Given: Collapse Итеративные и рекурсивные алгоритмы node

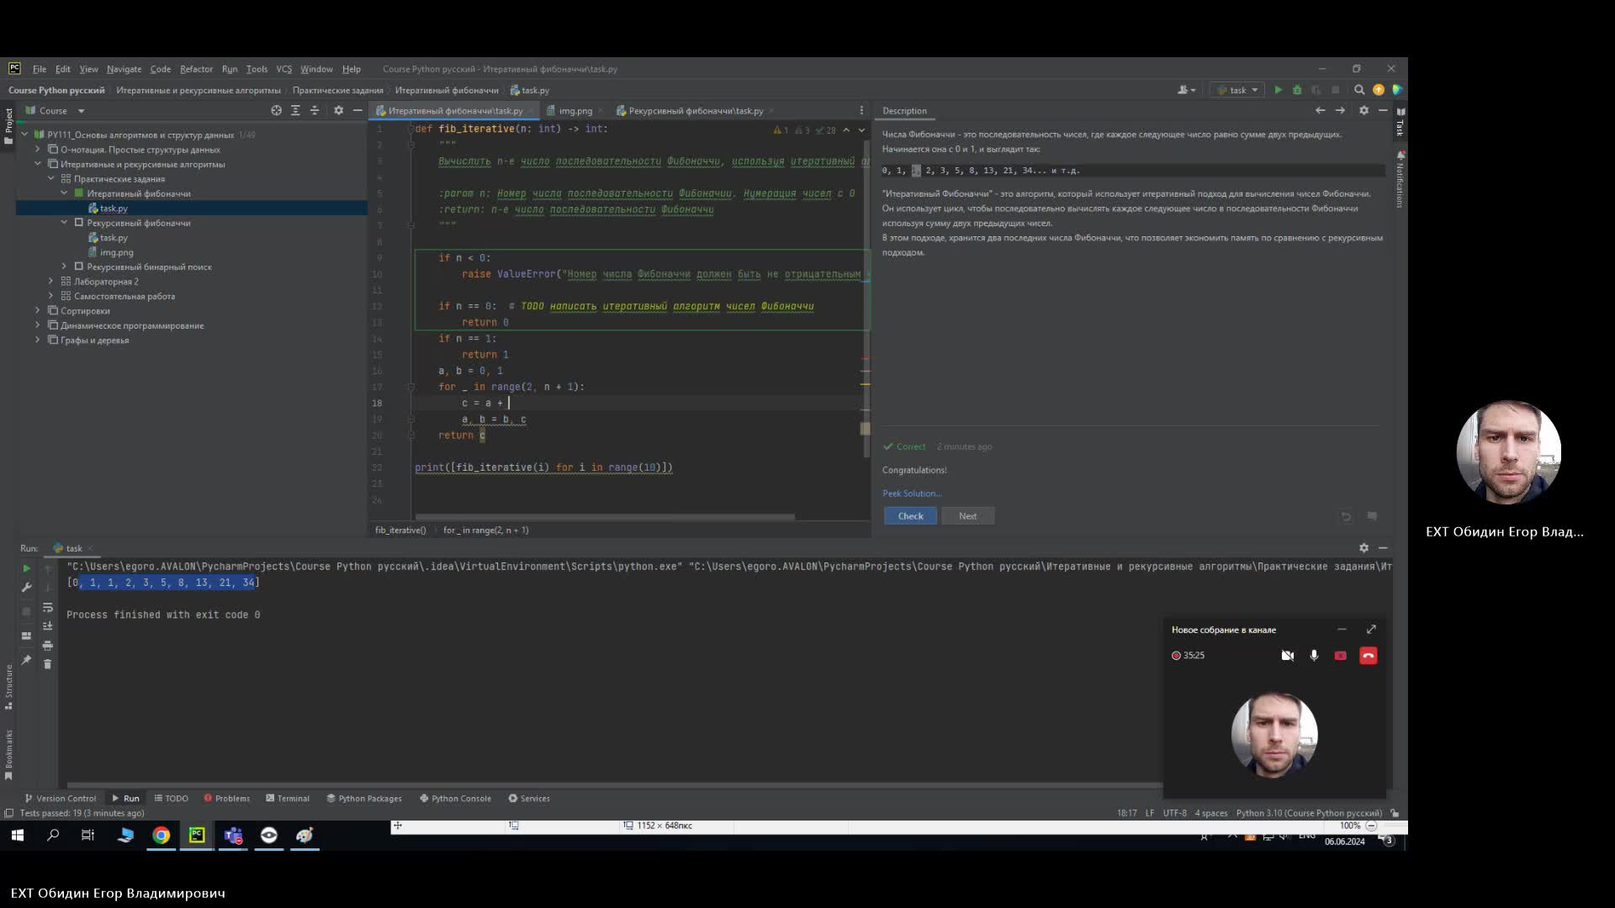Looking at the screenshot, I should (x=38, y=164).
